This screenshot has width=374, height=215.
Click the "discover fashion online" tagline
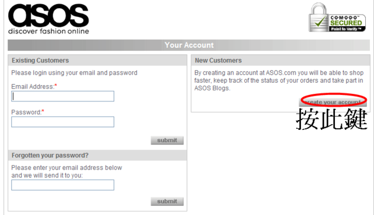click(x=49, y=31)
